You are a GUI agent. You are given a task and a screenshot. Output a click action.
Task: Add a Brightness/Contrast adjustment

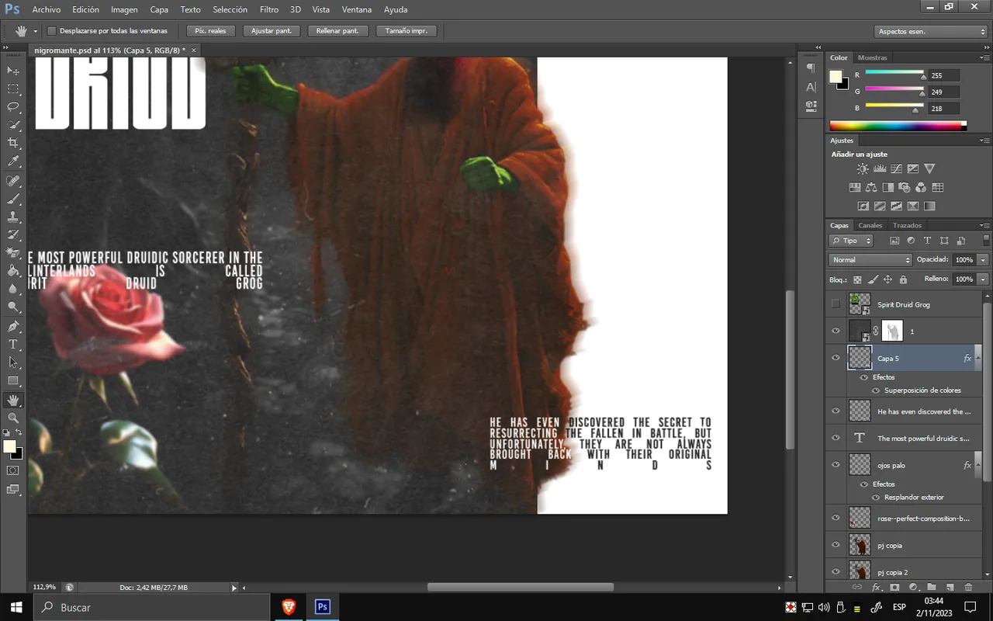863,168
